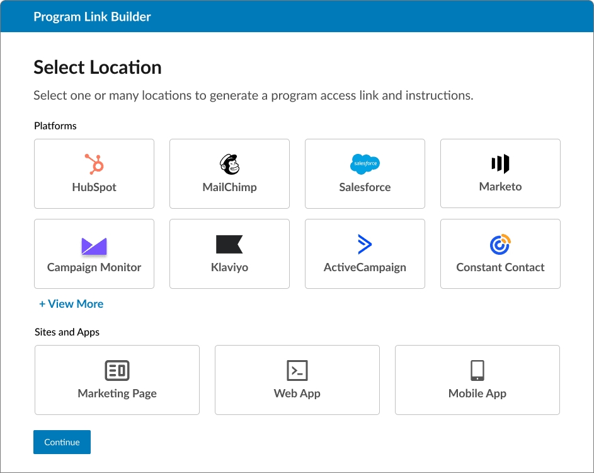Toggle the HubSpot platform label
Screen dimensions: 594x473
(x=94, y=187)
